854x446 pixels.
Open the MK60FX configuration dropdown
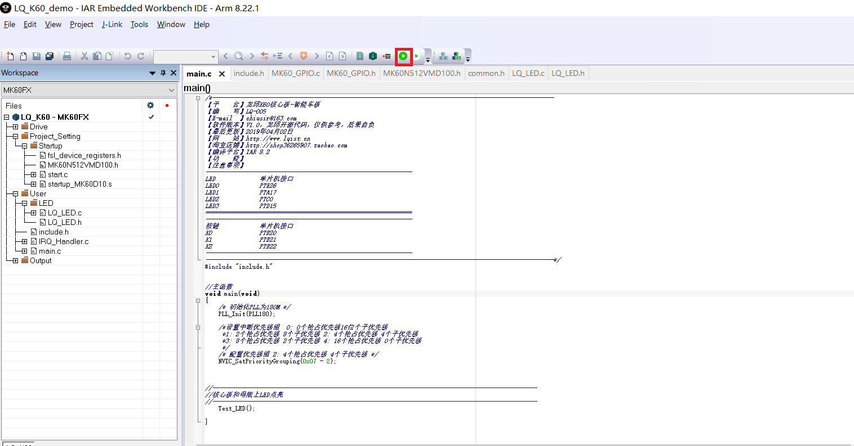[x=172, y=90]
